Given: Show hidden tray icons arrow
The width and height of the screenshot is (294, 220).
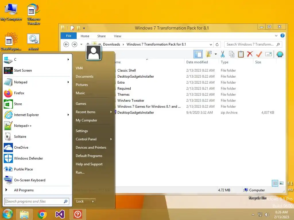Looking at the screenshot, I should [x=253, y=215].
